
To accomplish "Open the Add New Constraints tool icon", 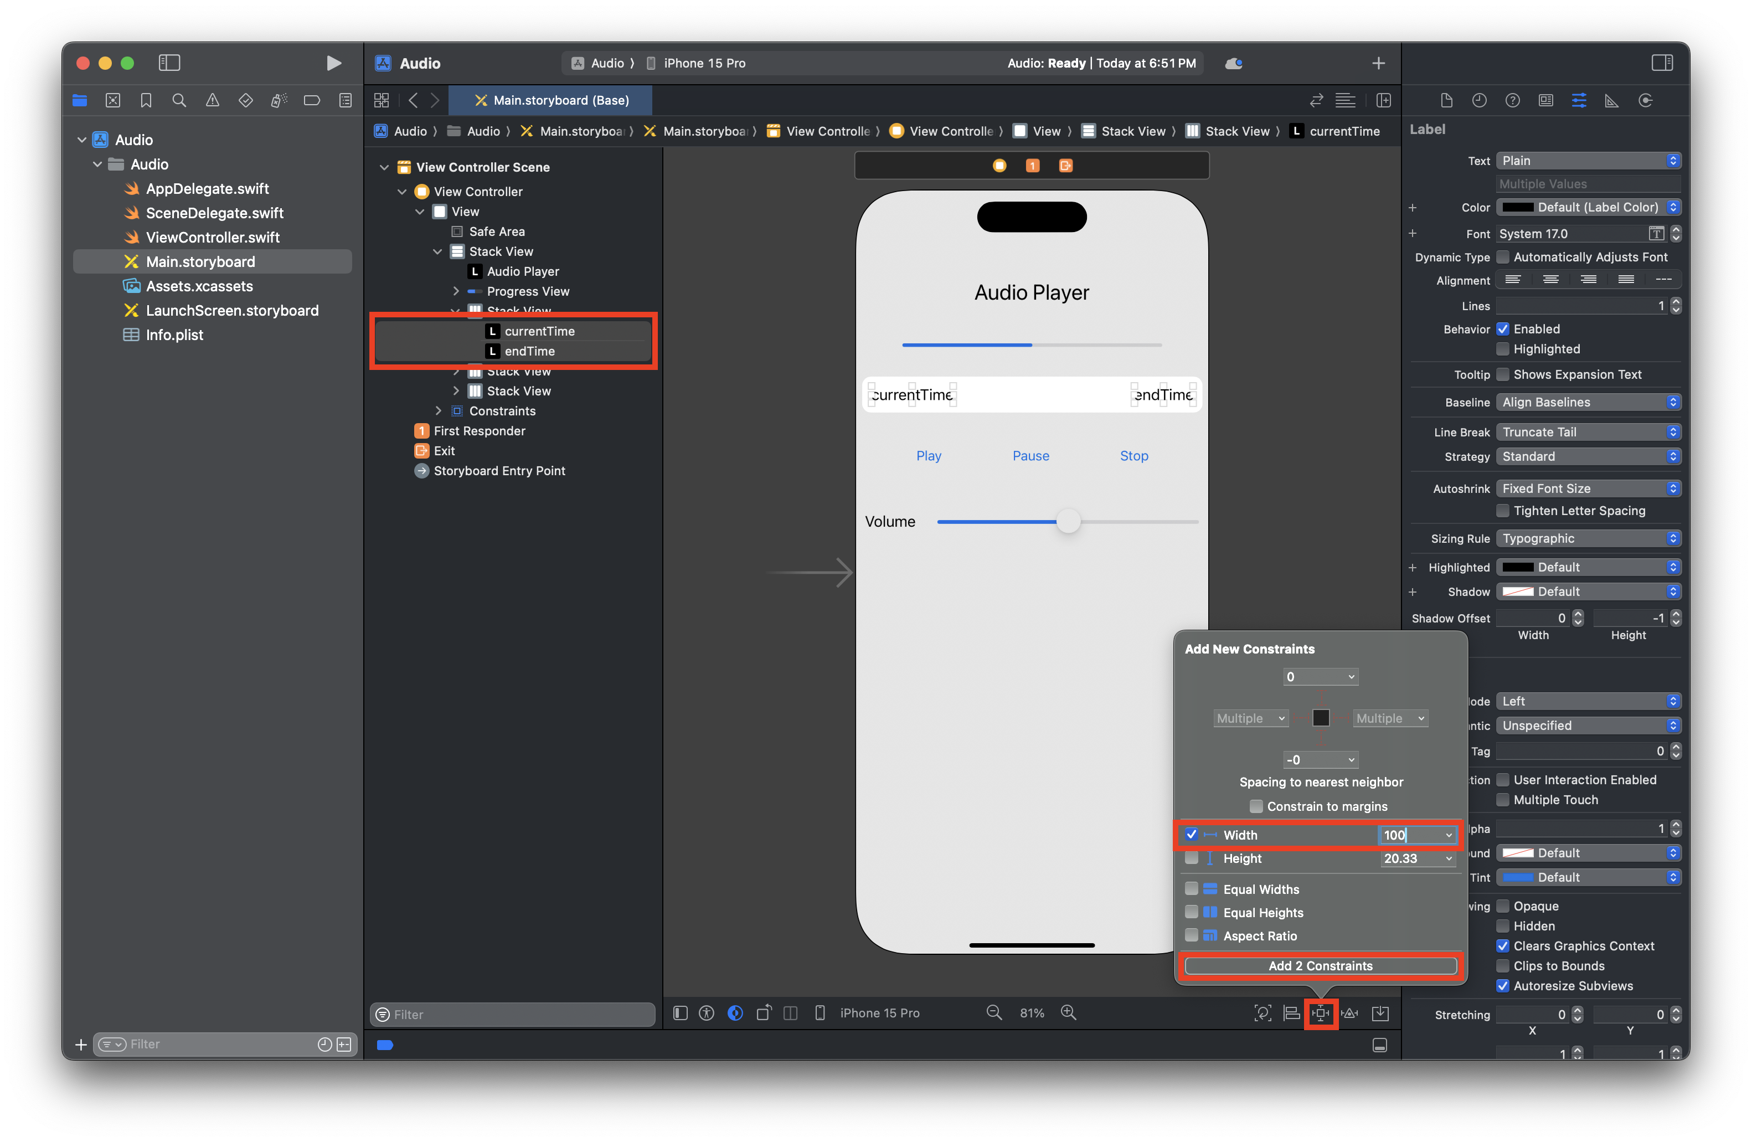I will pyautogui.click(x=1321, y=1013).
